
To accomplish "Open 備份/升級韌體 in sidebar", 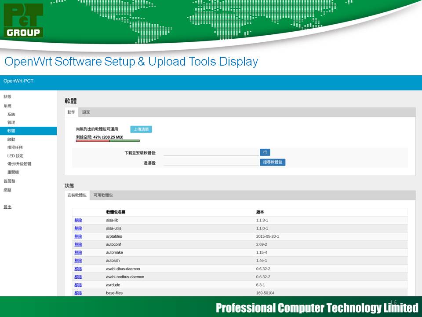I will pos(19,164).
